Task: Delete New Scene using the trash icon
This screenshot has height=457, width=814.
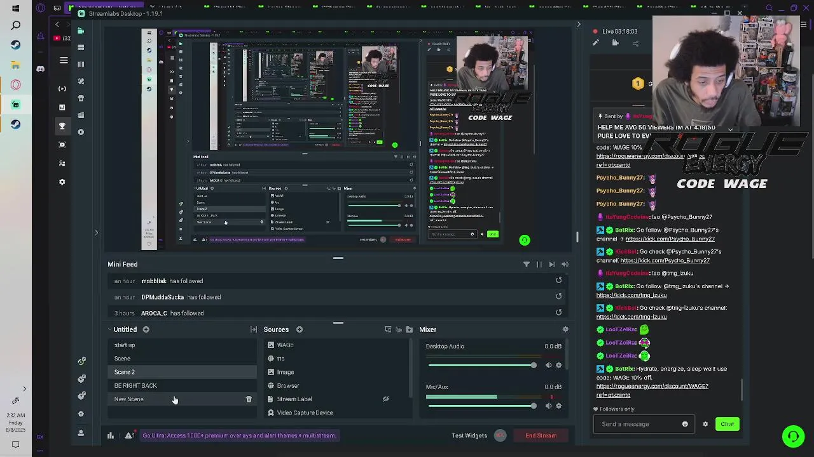Action: point(249,399)
